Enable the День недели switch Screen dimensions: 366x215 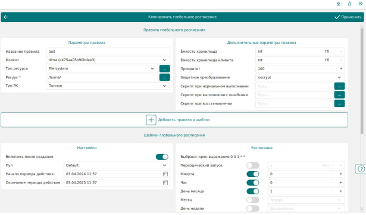253,208
